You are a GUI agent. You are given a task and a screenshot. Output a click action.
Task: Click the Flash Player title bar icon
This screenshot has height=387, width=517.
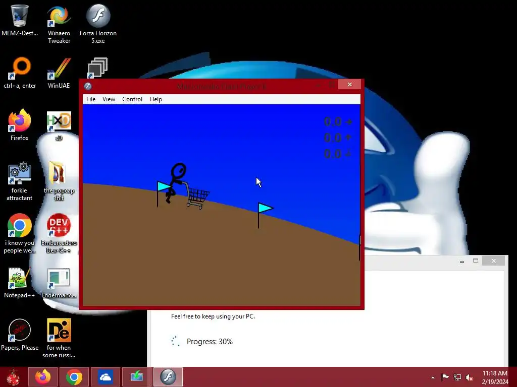[x=88, y=86]
